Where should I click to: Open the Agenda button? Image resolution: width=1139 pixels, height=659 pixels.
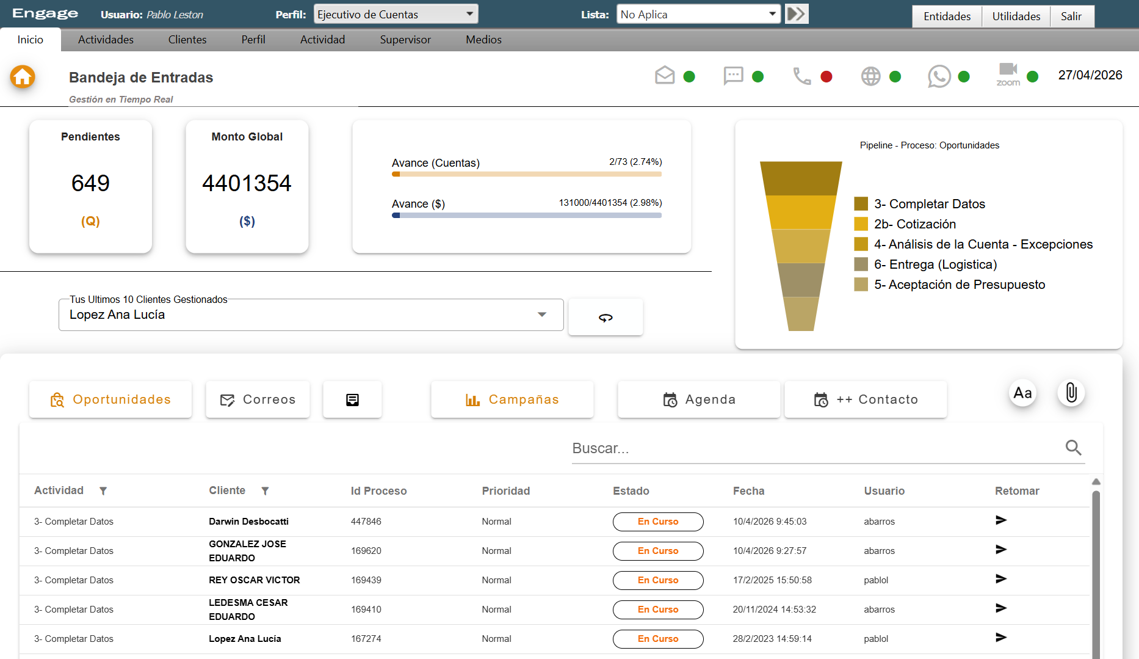click(x=699, y=399)
